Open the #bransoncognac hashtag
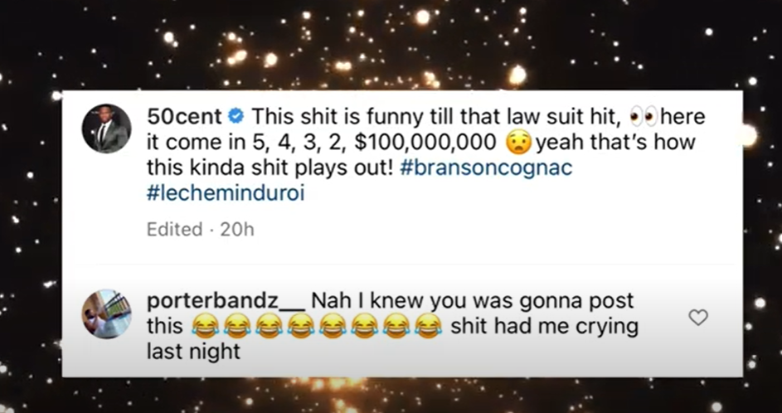 click(486, 168)
